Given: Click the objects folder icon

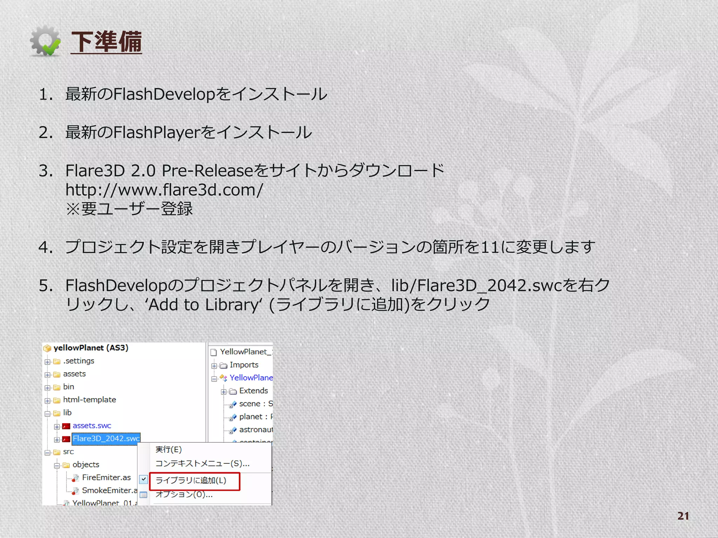Looking at the screenshot, I should 66,465.
